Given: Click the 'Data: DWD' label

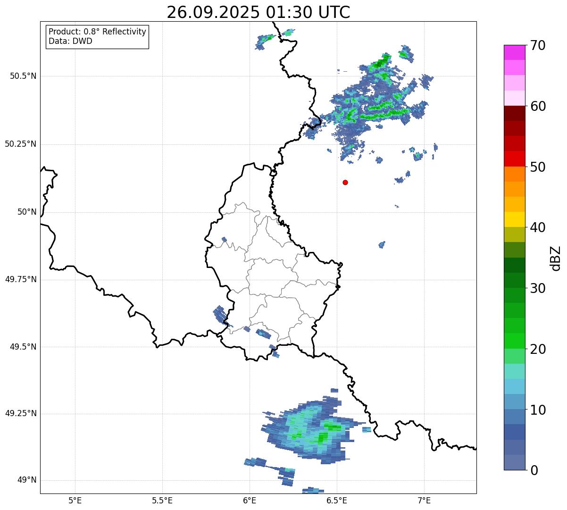Looking at the screenshot, I should pos(70,41).
